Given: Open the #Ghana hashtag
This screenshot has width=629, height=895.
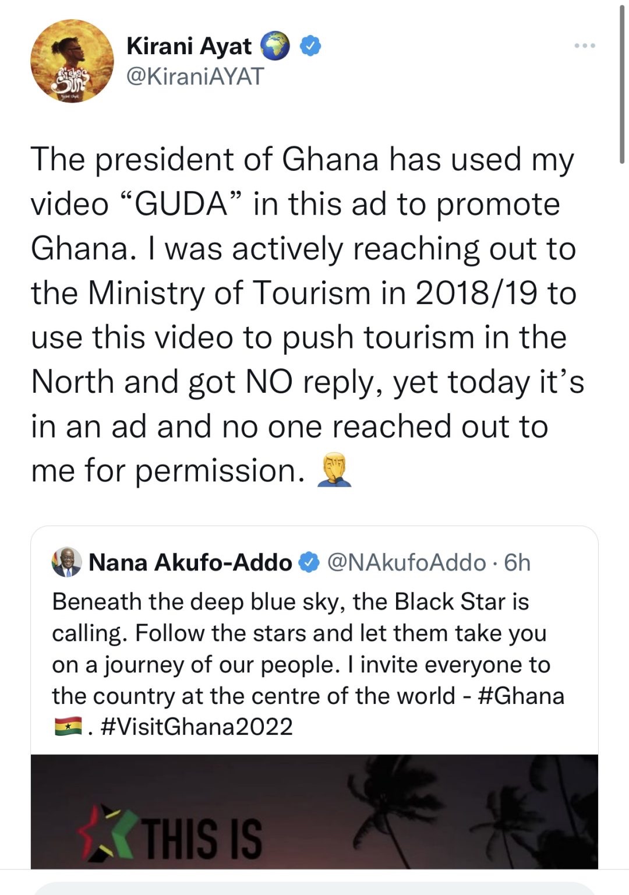Looking at the screenshot, I should [x=521, y=696].
